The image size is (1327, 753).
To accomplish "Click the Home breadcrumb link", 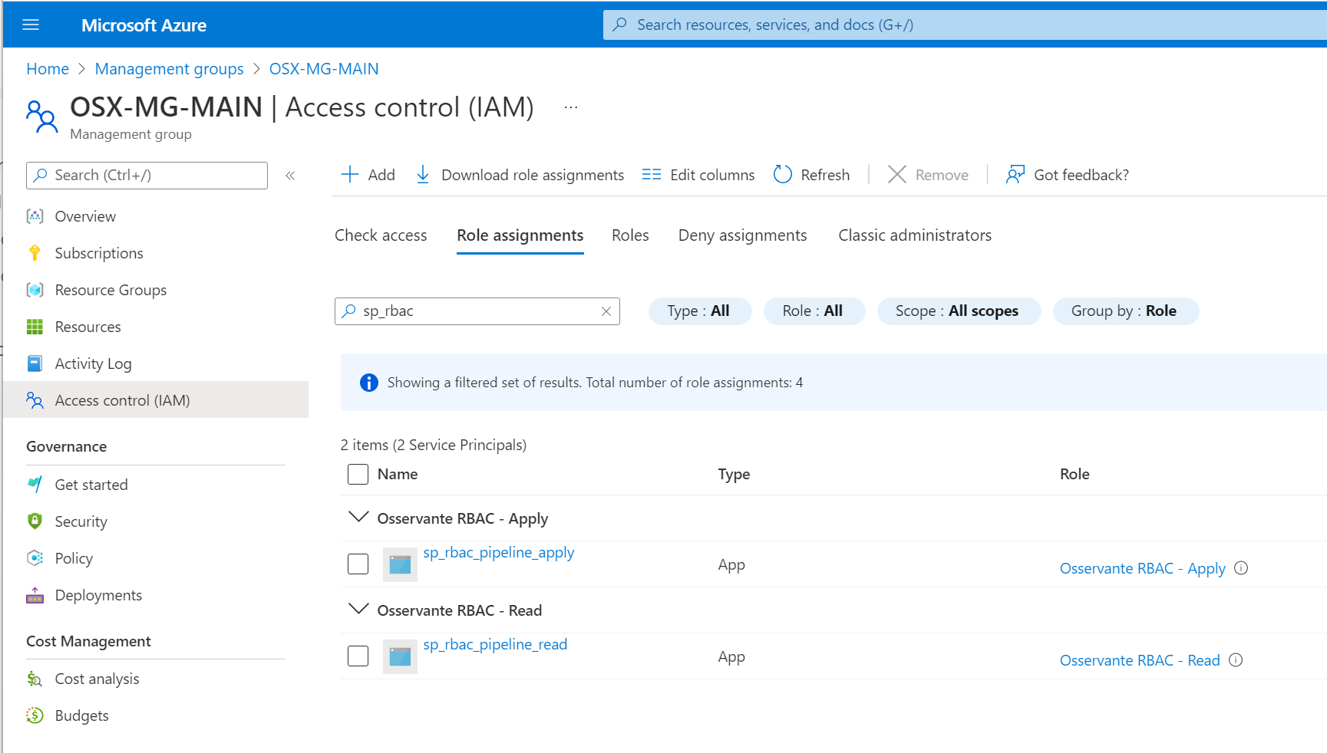I will click(48, 69).
